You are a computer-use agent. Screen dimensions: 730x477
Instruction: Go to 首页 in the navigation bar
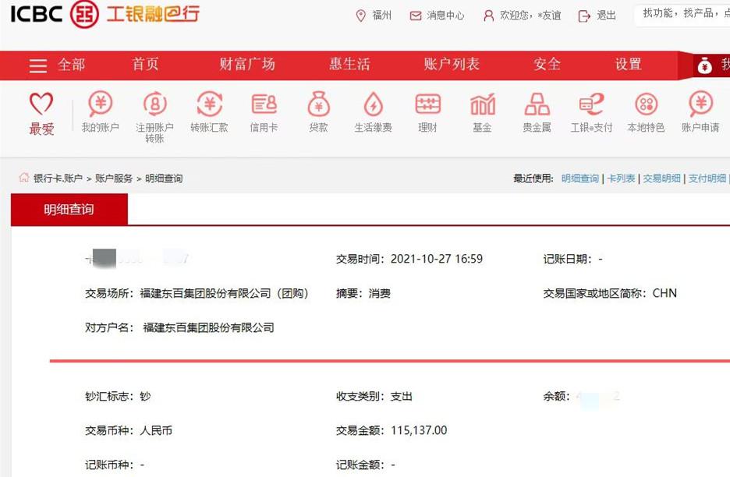click(x=145, y=64)
